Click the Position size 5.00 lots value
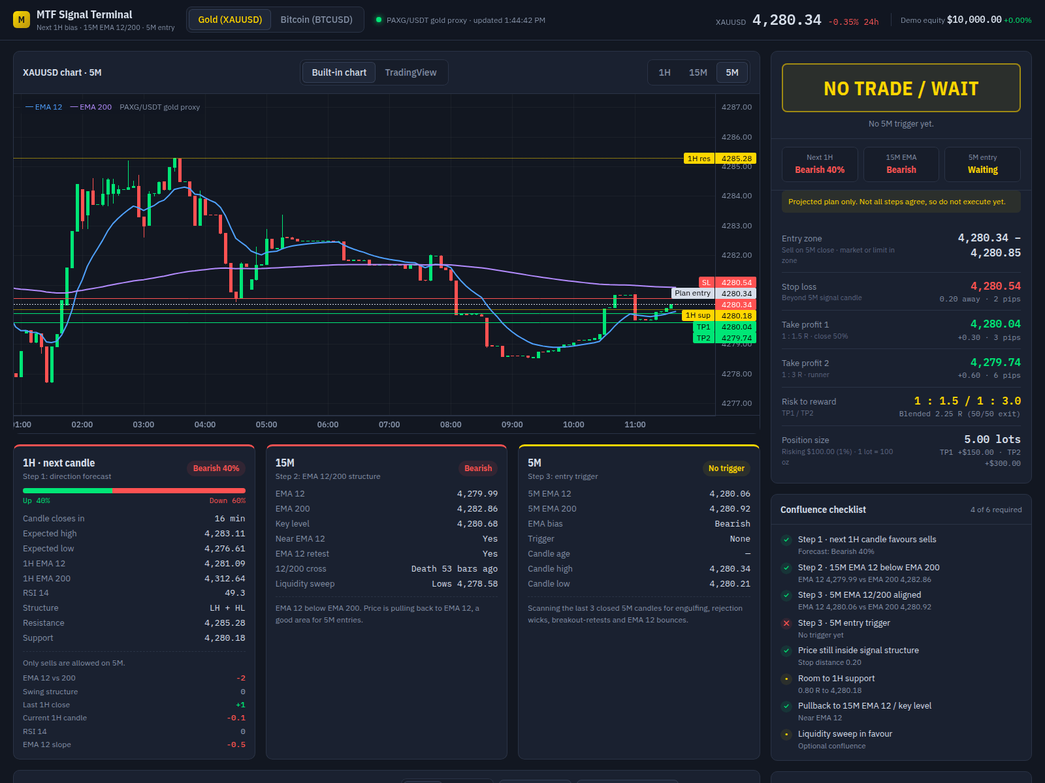 [992, 439]
